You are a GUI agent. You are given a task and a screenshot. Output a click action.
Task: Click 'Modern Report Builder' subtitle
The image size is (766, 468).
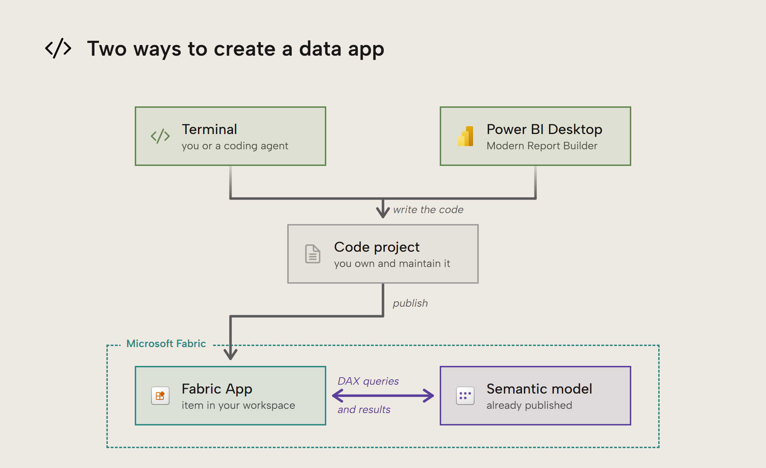pos(542,146)
